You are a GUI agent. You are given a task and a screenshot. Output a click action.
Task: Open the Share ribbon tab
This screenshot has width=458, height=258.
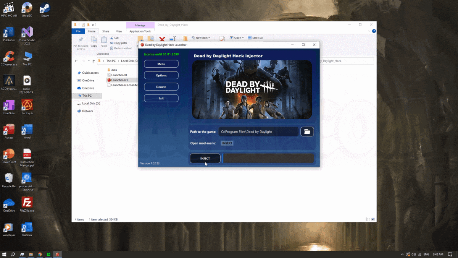point(105,31)
